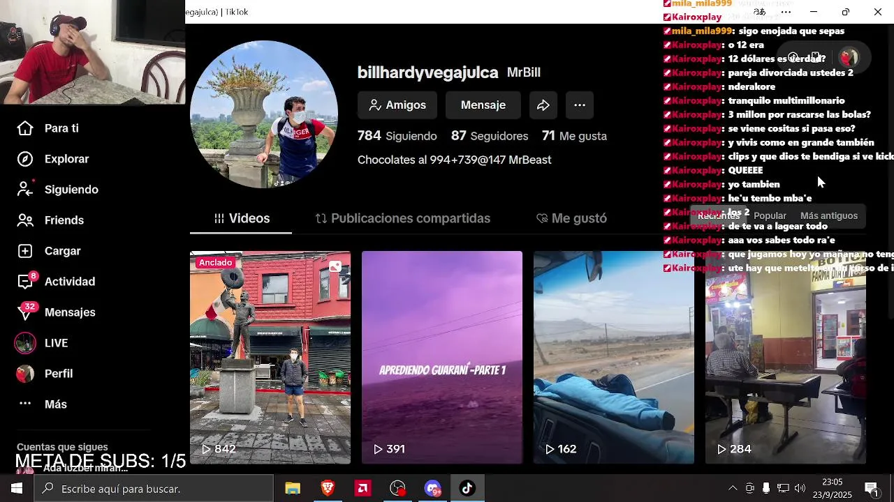
Task: Click the 71 Me gusta count
Action: coord(574,136)
